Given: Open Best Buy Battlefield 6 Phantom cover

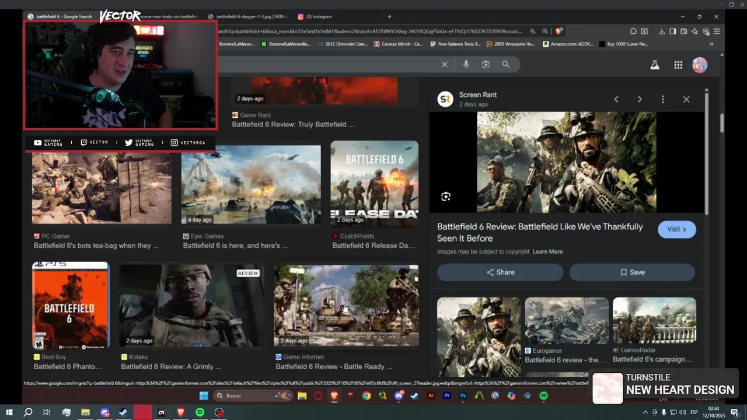Looking at the screenshot, I should click(71, 305).
